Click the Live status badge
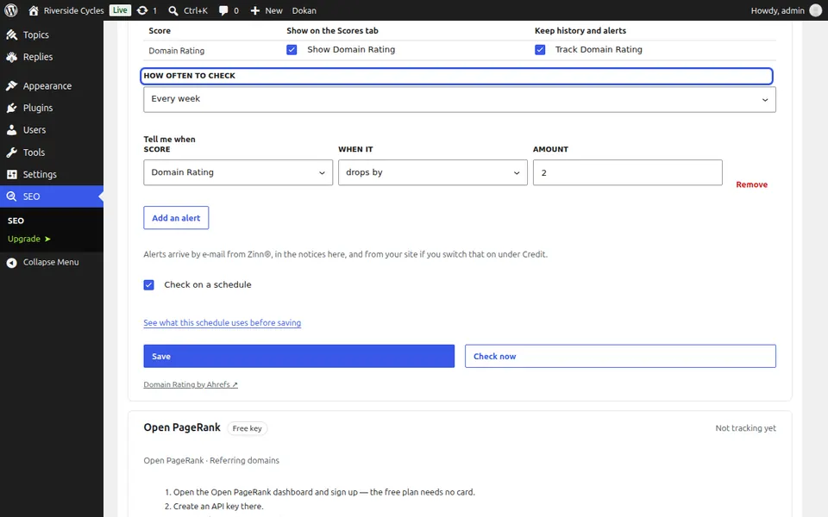The height and width of the screenshot is (517, 828). 121,10
